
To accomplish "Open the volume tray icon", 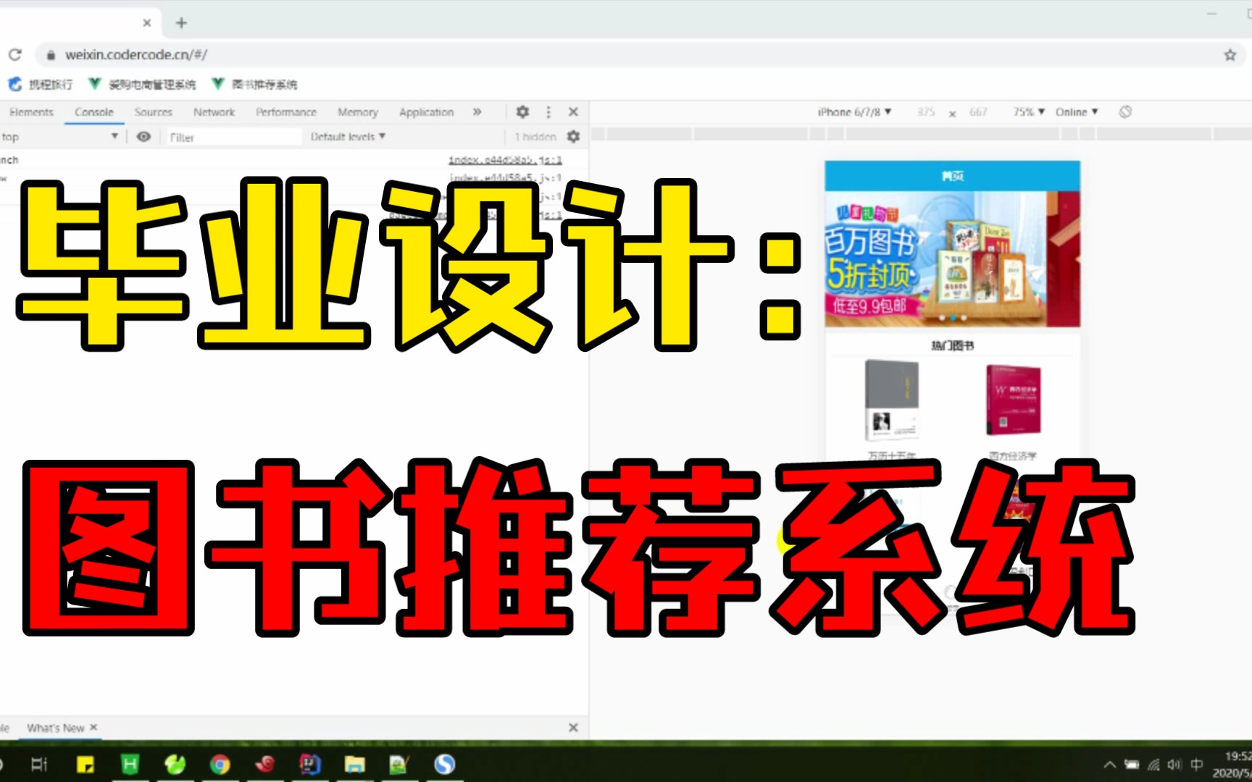I will 1174,764.
